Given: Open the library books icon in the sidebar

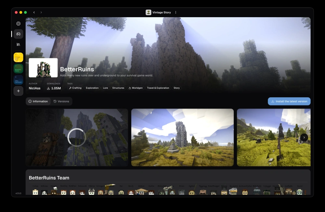Looking at the screenshot, I should coord(19,44).
